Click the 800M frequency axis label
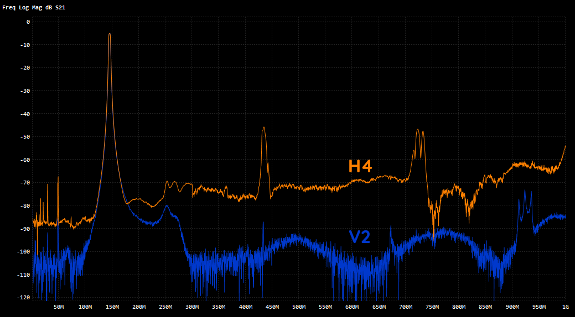The width and height of the screenshot is (575, 317). pos(459,307)
